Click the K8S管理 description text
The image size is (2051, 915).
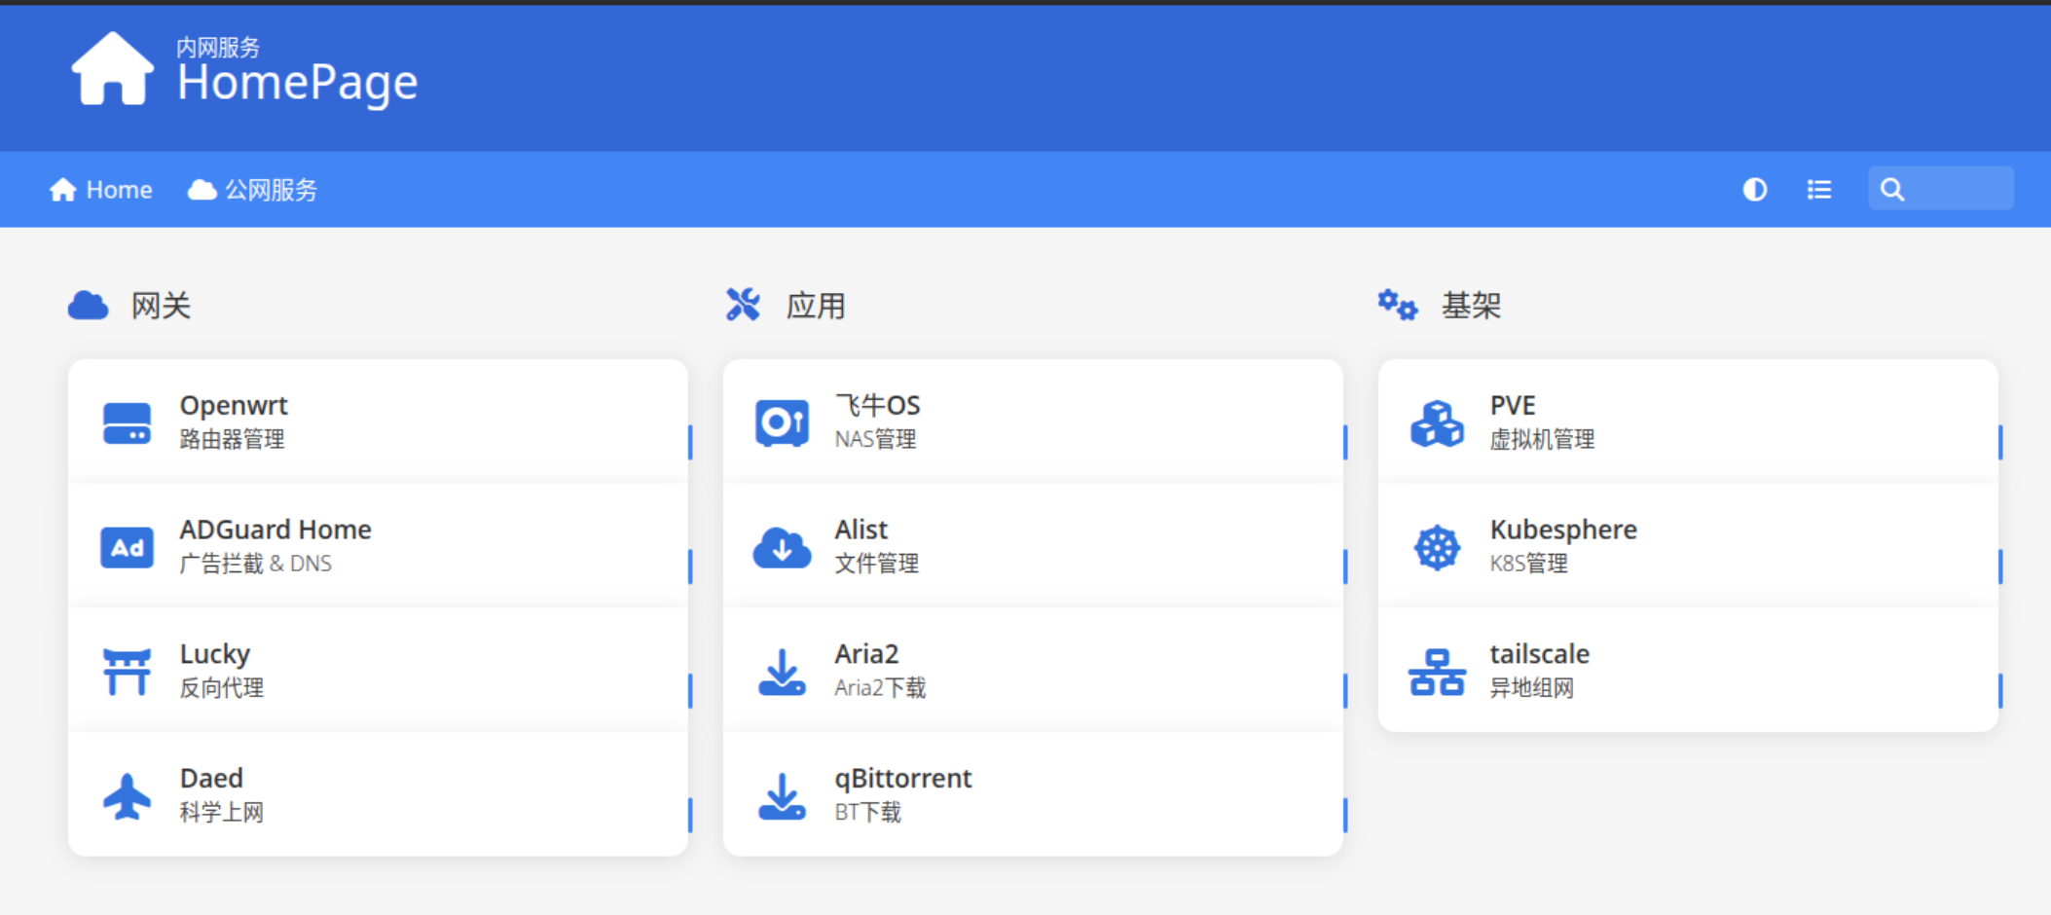click(1528, 564)
